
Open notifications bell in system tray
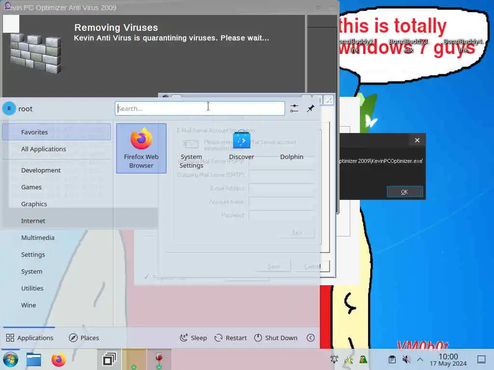coord(334,359)
